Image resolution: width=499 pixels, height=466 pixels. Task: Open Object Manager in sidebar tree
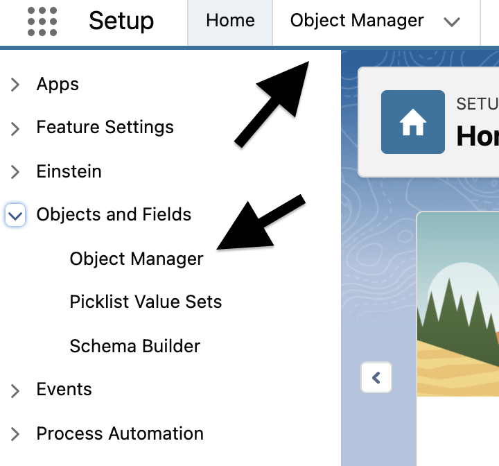[137, 259]
